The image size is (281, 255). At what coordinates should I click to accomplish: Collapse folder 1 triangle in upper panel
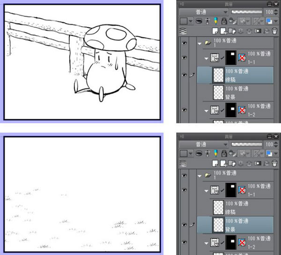click(x=200, y=43)
